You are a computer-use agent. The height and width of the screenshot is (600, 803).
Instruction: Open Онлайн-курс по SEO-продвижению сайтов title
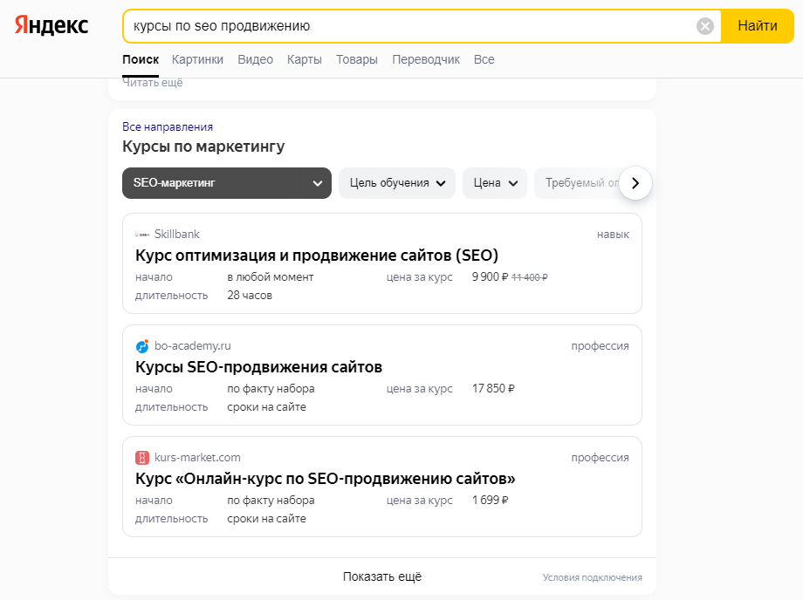click(x=326, y=479)
